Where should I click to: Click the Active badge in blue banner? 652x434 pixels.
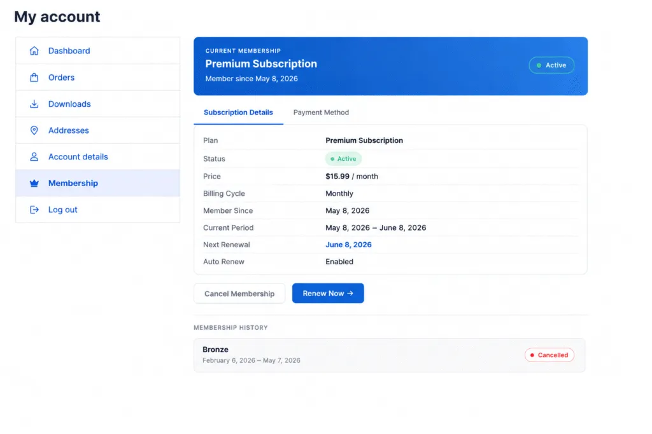point(551,65)
